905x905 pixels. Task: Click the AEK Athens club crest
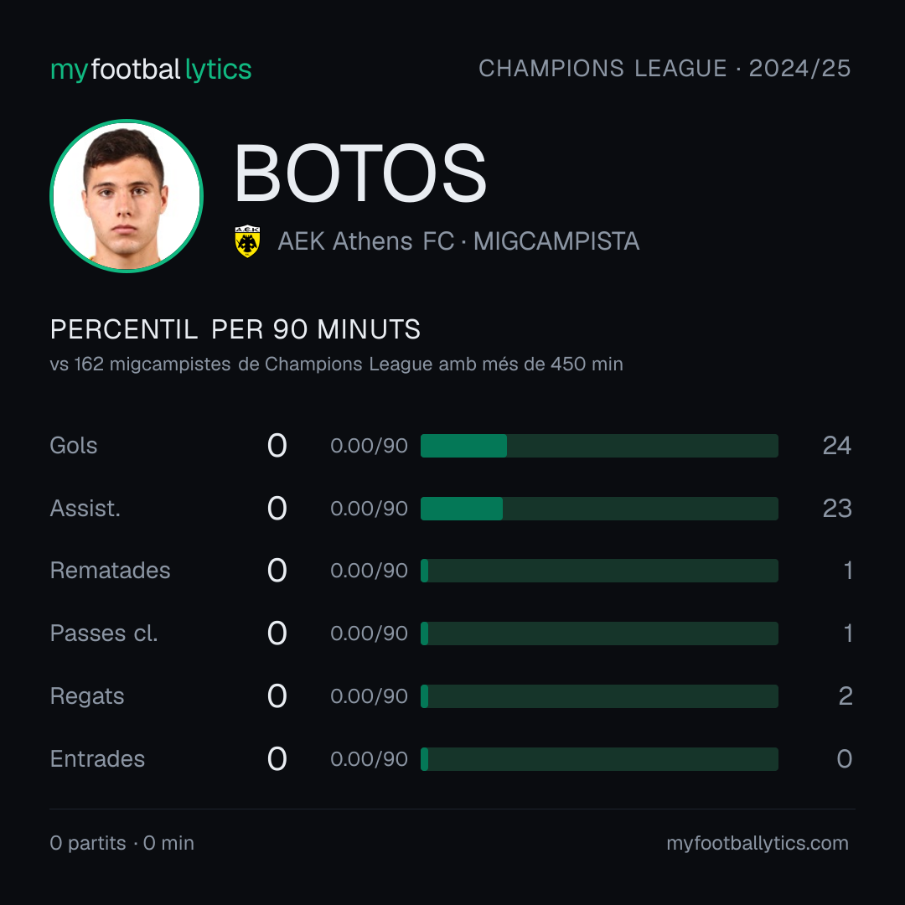pyautogui.click(x=247, y=241)
